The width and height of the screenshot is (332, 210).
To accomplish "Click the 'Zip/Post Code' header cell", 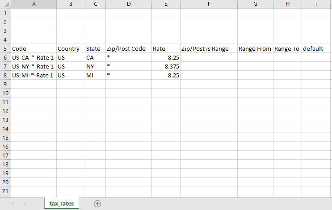I will point(129,48).
